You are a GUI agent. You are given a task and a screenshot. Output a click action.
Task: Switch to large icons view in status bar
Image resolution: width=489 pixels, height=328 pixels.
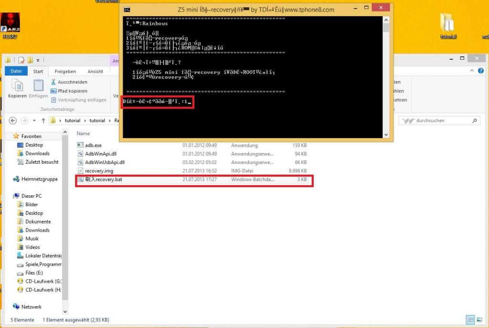[x=479, y=320]
